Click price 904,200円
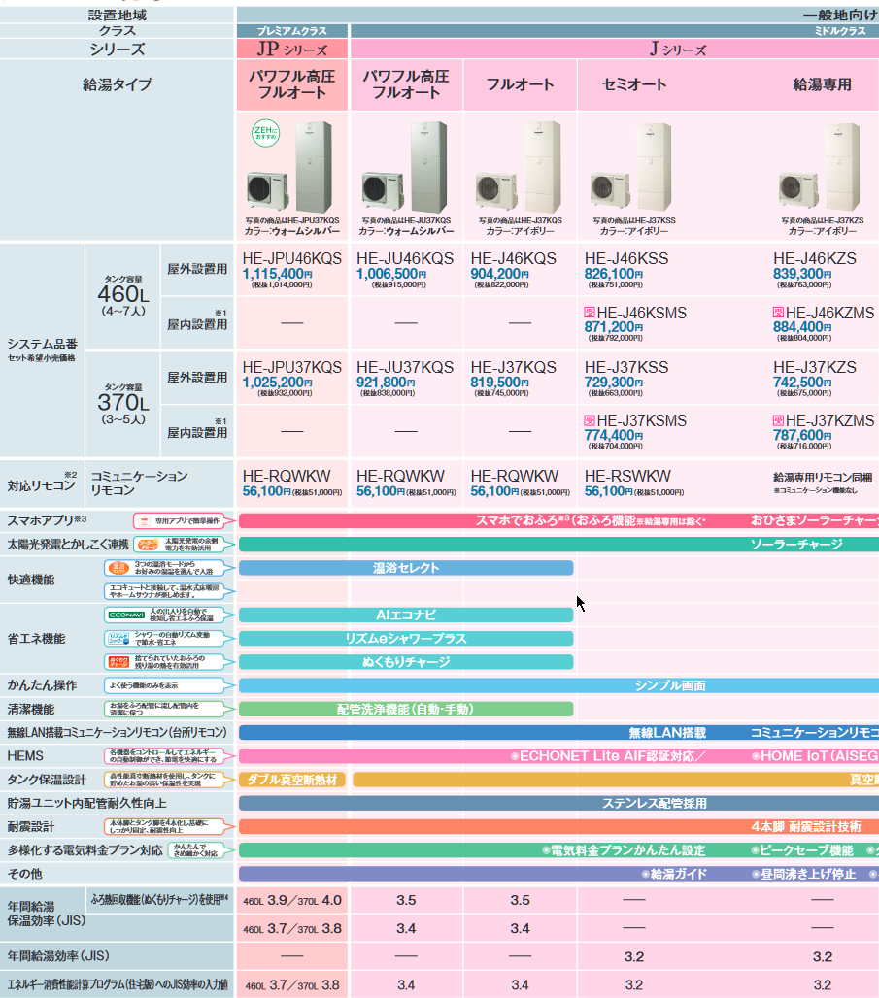879x998 pixels. click(500, 274)
